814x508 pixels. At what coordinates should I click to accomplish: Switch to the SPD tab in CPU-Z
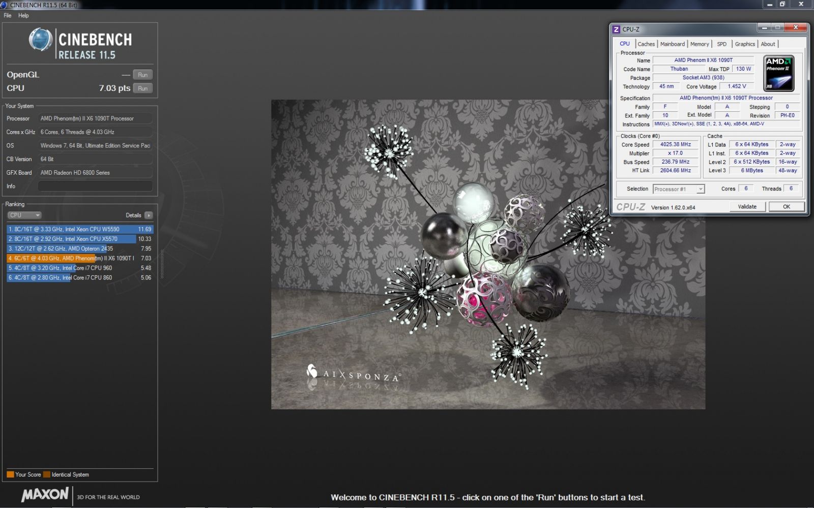pyautogui.click(x=721, y=44)
